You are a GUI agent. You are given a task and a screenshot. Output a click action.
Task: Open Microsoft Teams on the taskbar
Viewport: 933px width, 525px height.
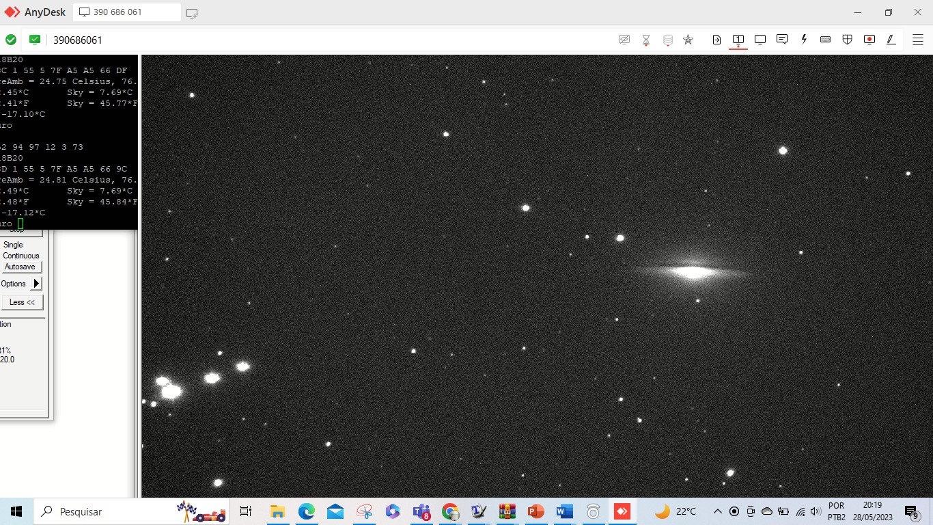[421, 511]
